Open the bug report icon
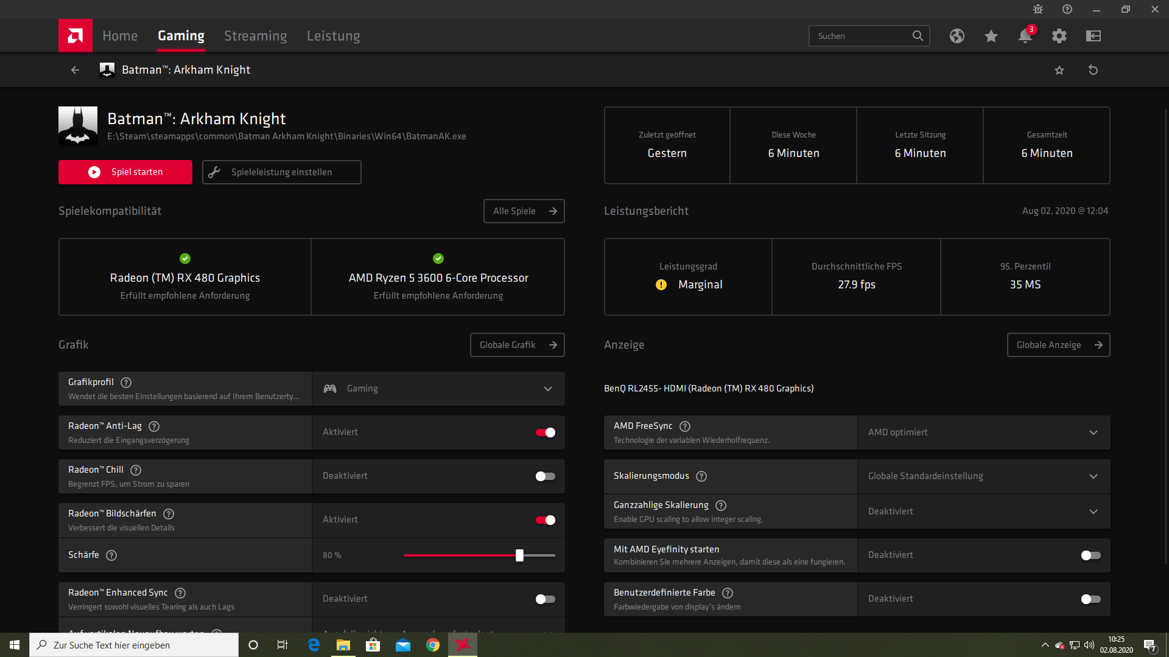The height and width of the screenshot is (657, 1169). click(1038, 9)
